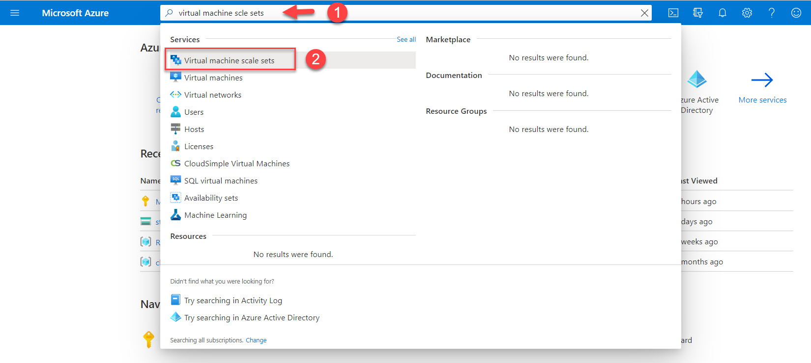Click the help question mark icon
Viewport: 811px width, 363px height.
pyautogui.click(x=771, y=13)
